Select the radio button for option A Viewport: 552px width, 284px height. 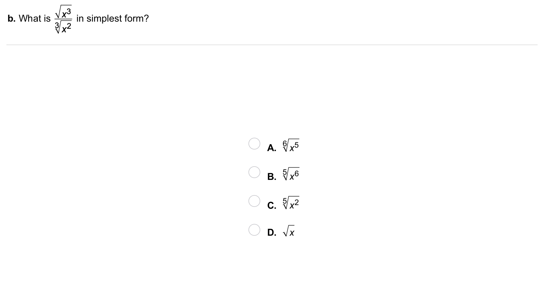[x=254, y=144]
